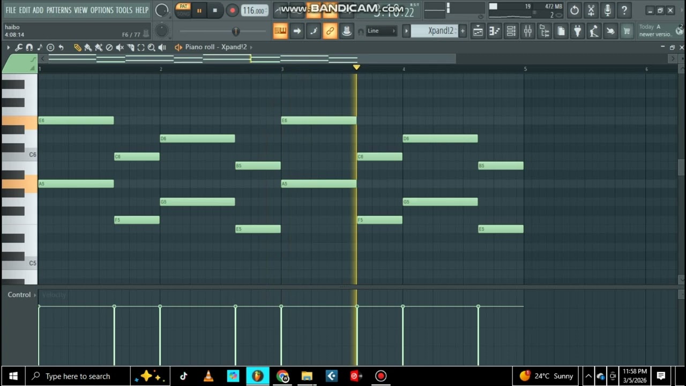The height and width of the screenshot is (386, 686).
Task: Click the C6 piano key
Action: tap(20, 154)
